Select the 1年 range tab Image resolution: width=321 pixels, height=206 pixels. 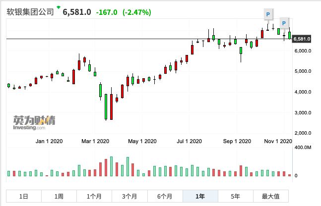tap(200, 196)
